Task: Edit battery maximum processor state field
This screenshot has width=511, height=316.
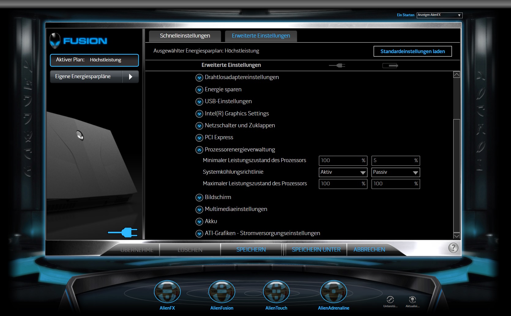Action: [396, 184]
